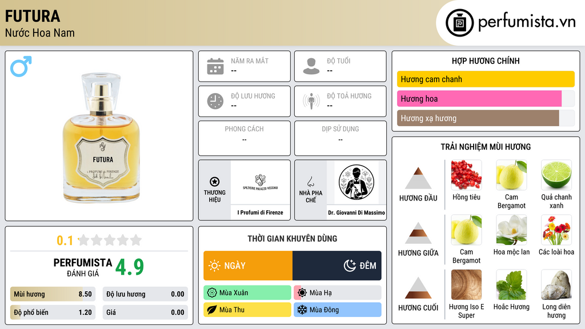Click the sun icon beside Ngày

click(214, 266)
